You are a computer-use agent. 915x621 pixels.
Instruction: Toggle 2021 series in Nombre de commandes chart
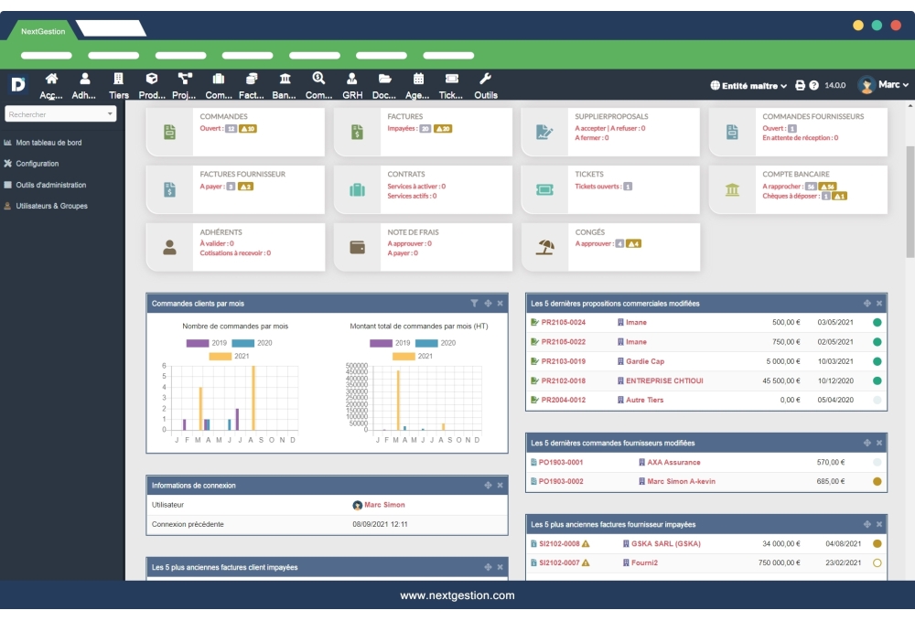pyautogui.click(x=221, y=356)
